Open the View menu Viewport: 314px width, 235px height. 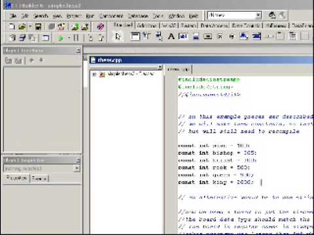tap(58, 16)
